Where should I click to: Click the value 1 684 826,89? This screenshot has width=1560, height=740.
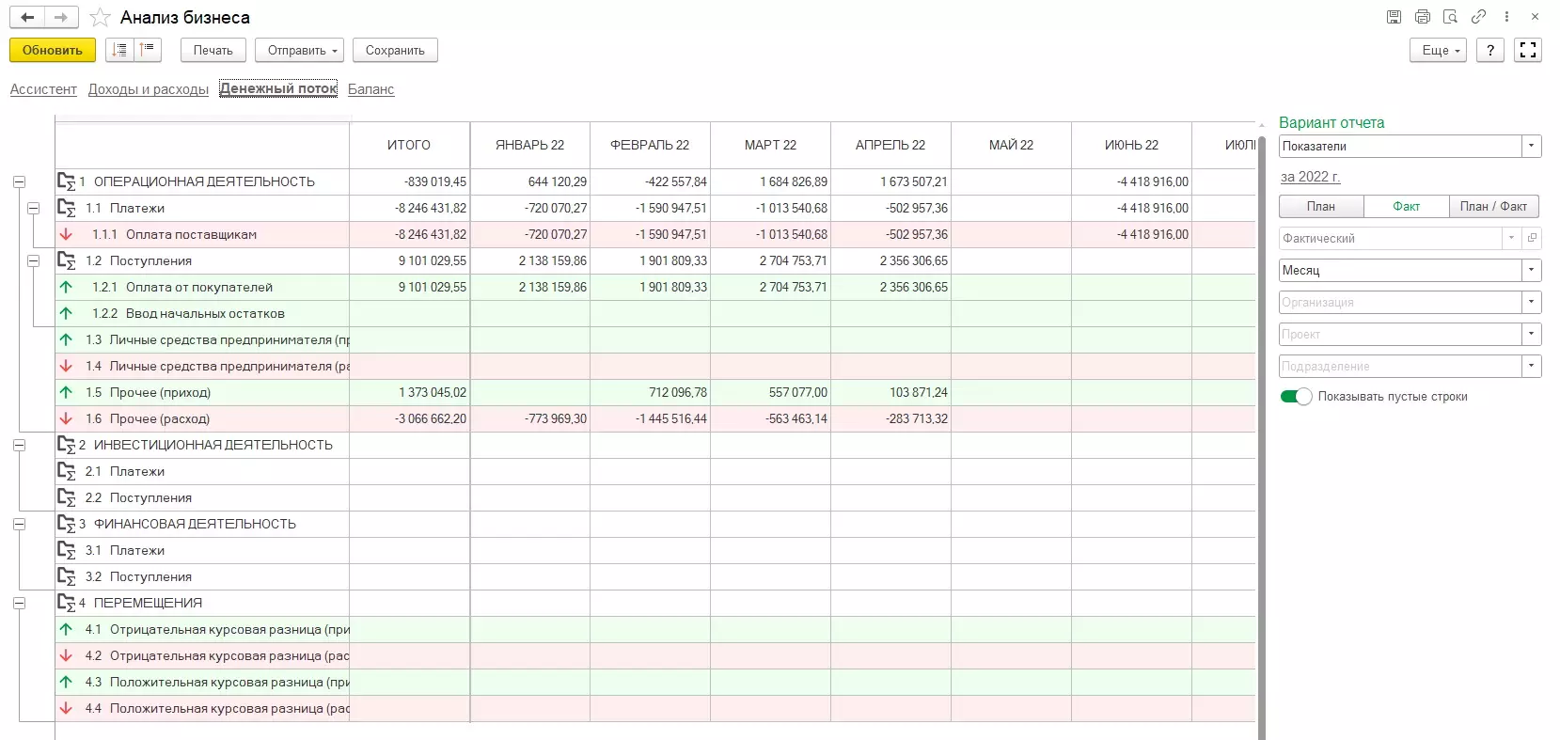point(794,181)
